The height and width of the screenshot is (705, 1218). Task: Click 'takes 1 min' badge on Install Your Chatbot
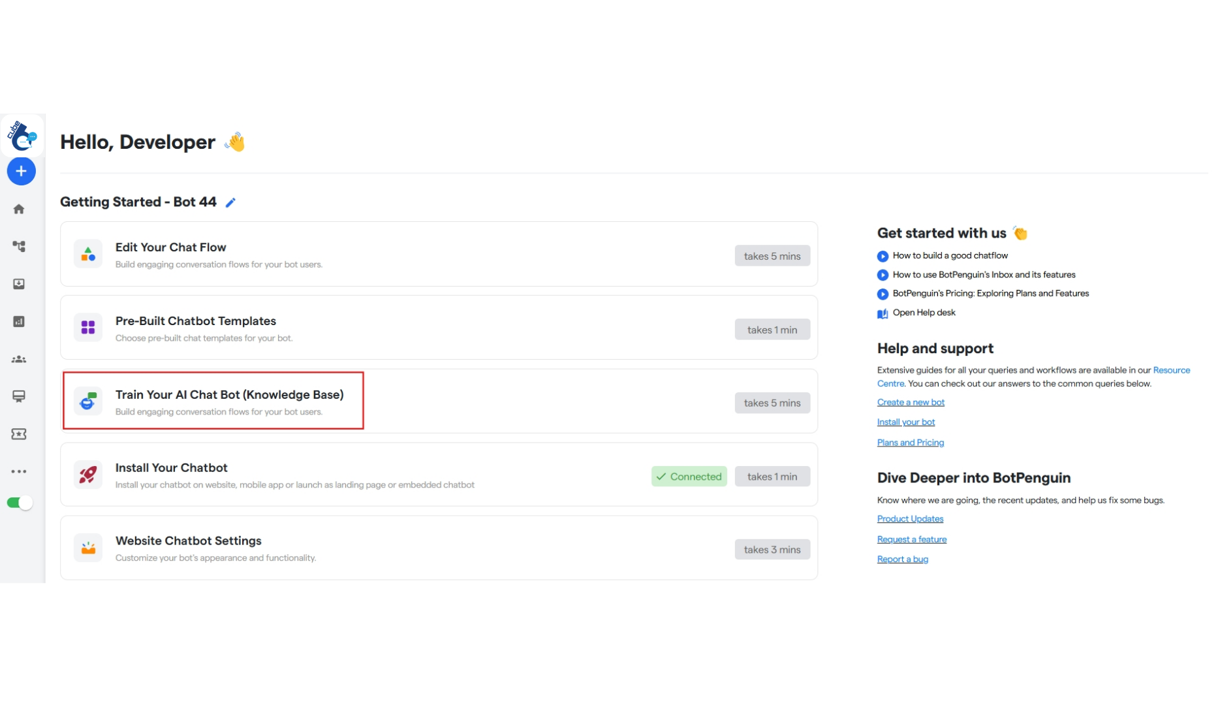tap(772, 477)
